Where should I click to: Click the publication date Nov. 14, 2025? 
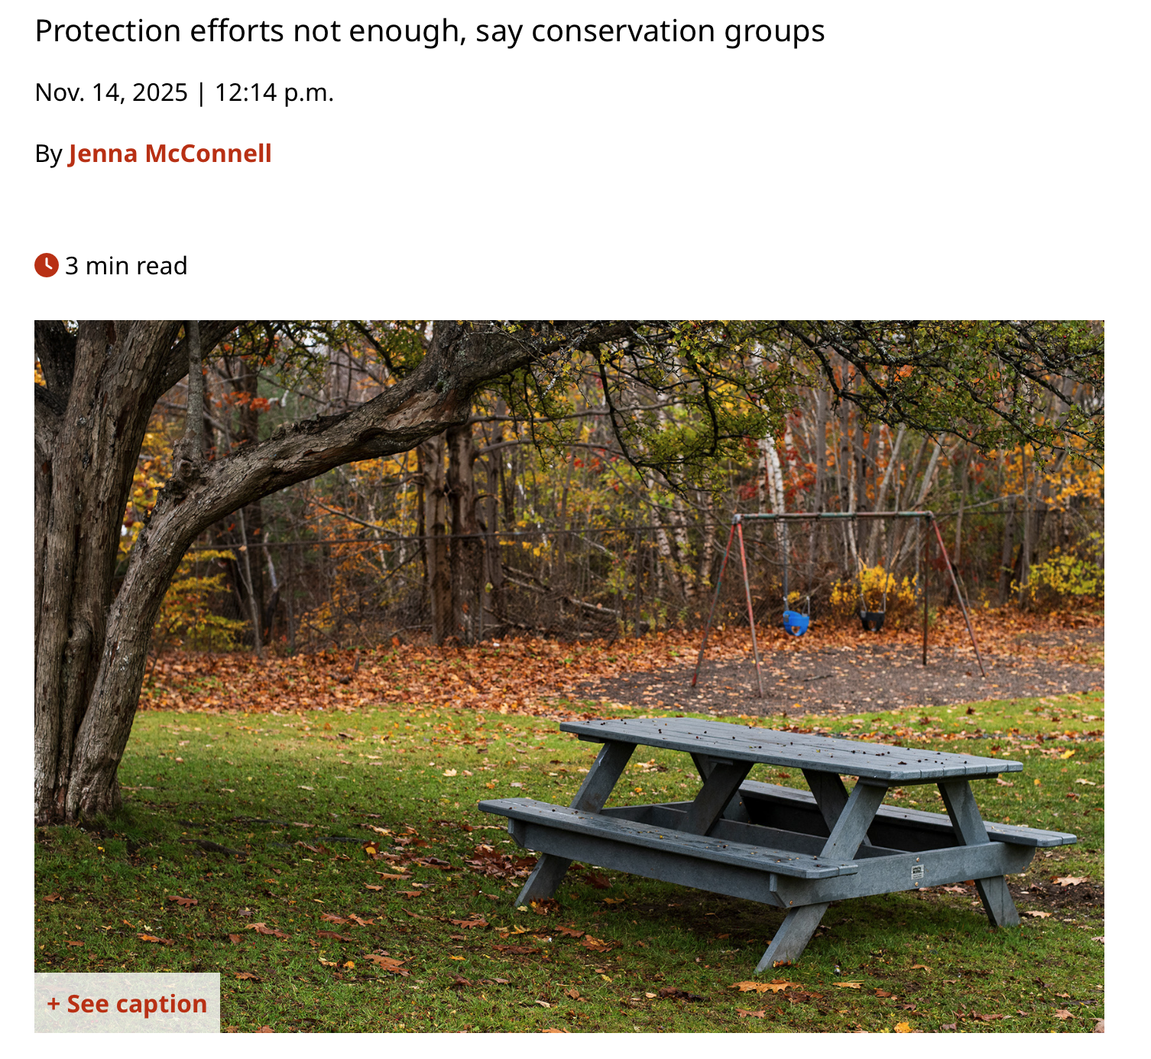(112, 92)
